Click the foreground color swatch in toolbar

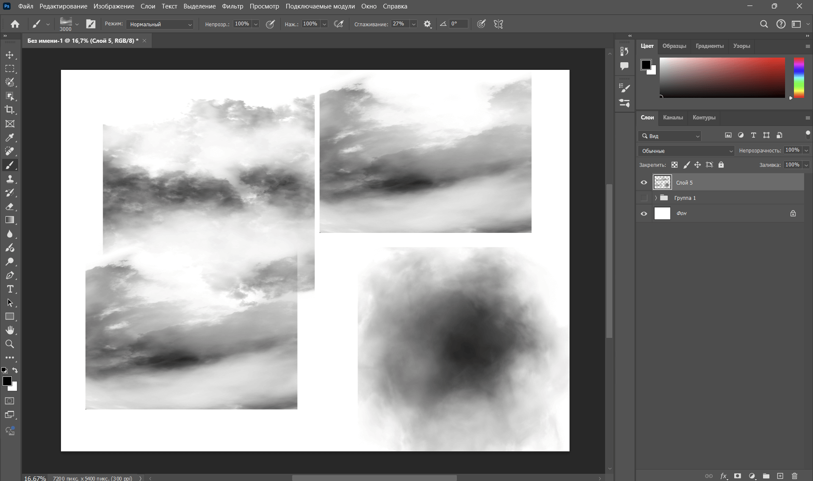7,381
